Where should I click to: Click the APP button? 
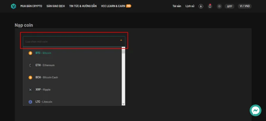[229, 6]
